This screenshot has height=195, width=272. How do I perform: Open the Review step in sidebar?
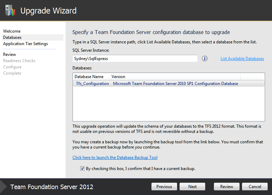pos(10,54)
